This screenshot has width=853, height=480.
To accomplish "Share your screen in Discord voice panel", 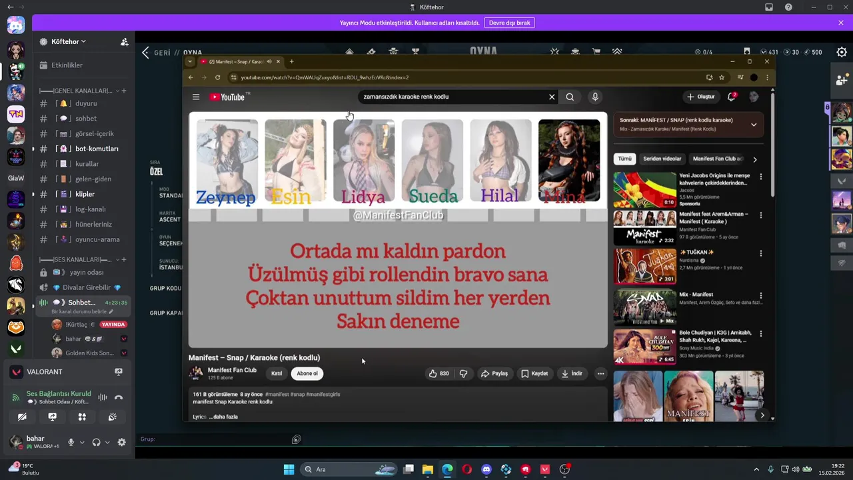I will click(52, 417).
